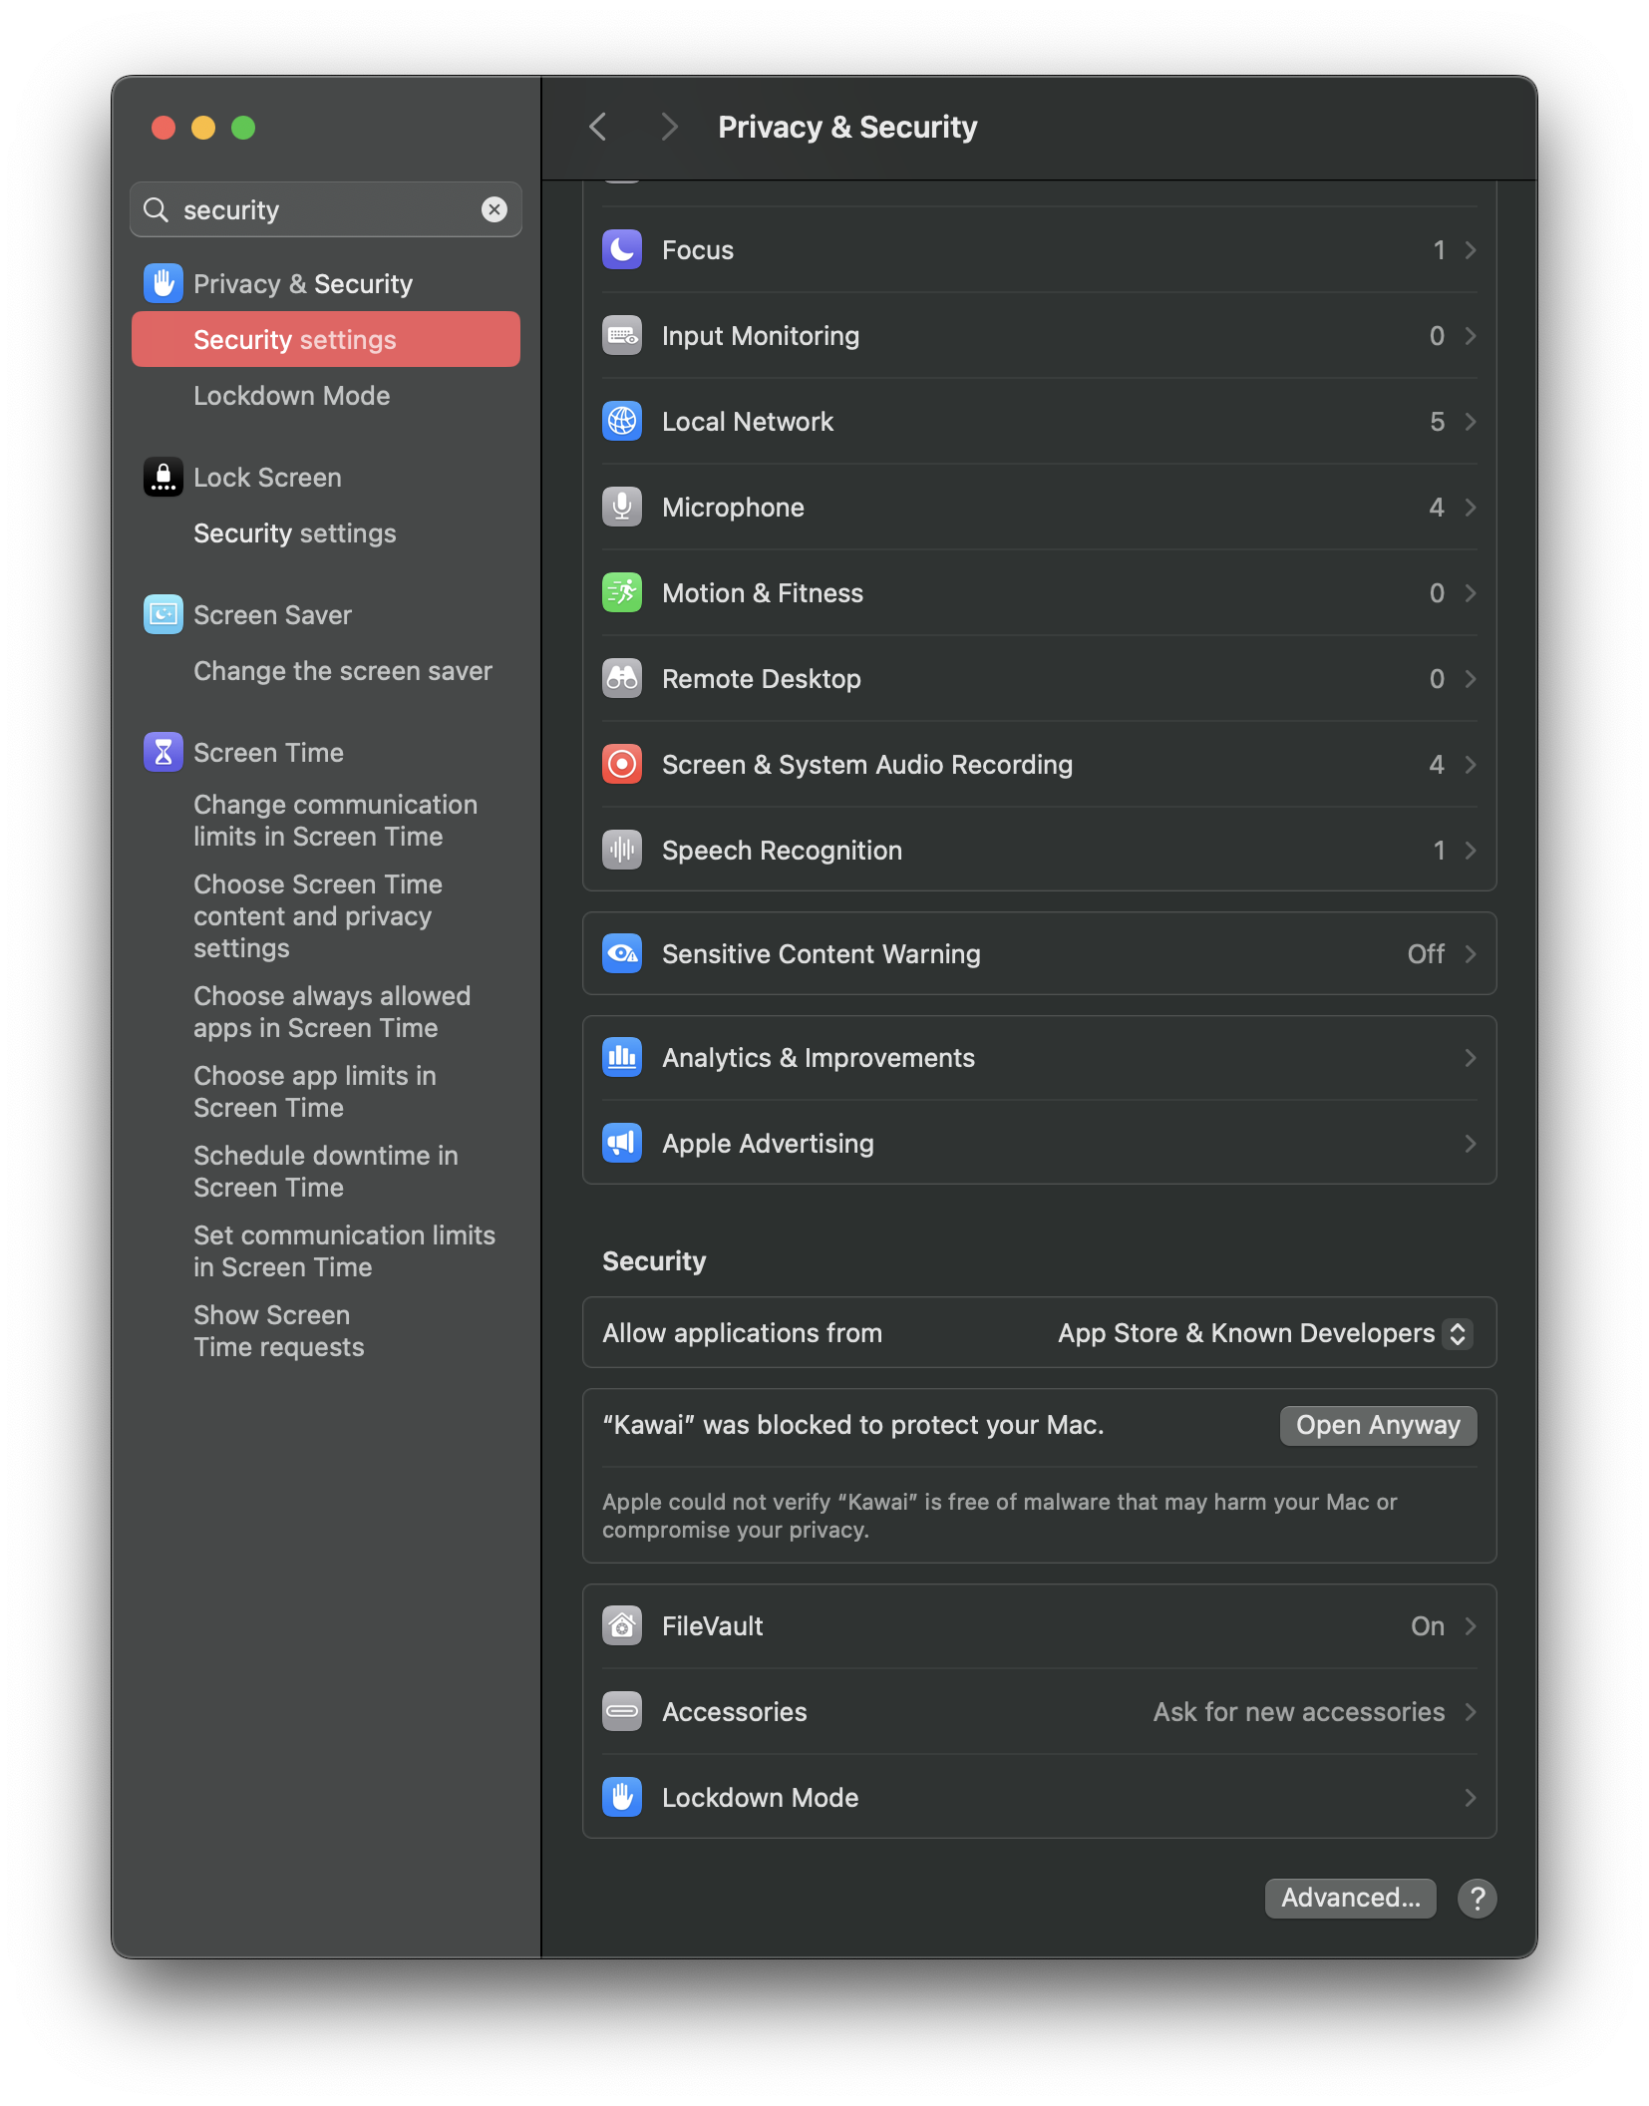This screenshot has width=1649, height=2106.
Task: Click the Microphone icon in list
Action: tap(622, 507)
